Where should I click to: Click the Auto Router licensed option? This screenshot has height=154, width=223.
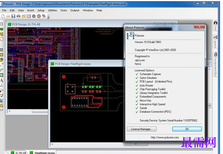[146, 85]
